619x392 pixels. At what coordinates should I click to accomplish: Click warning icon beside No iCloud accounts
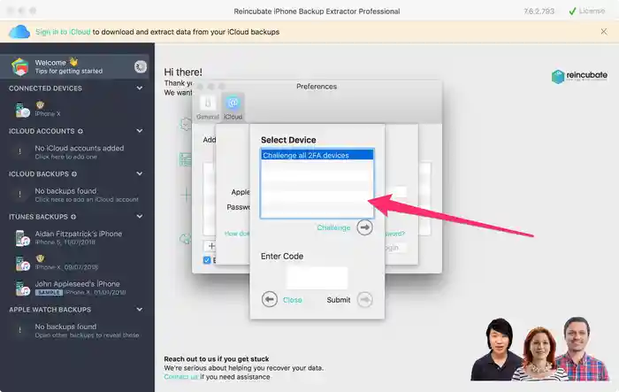point(19,151)
